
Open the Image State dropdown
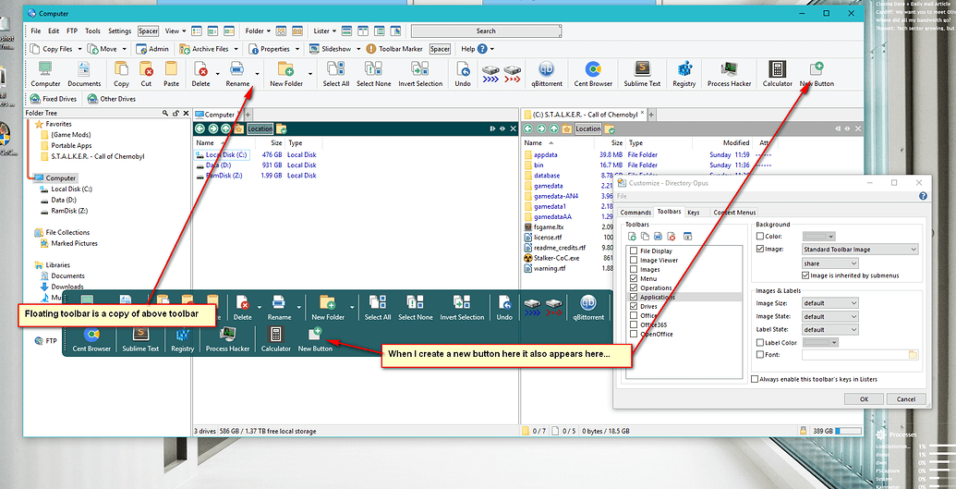829,316
